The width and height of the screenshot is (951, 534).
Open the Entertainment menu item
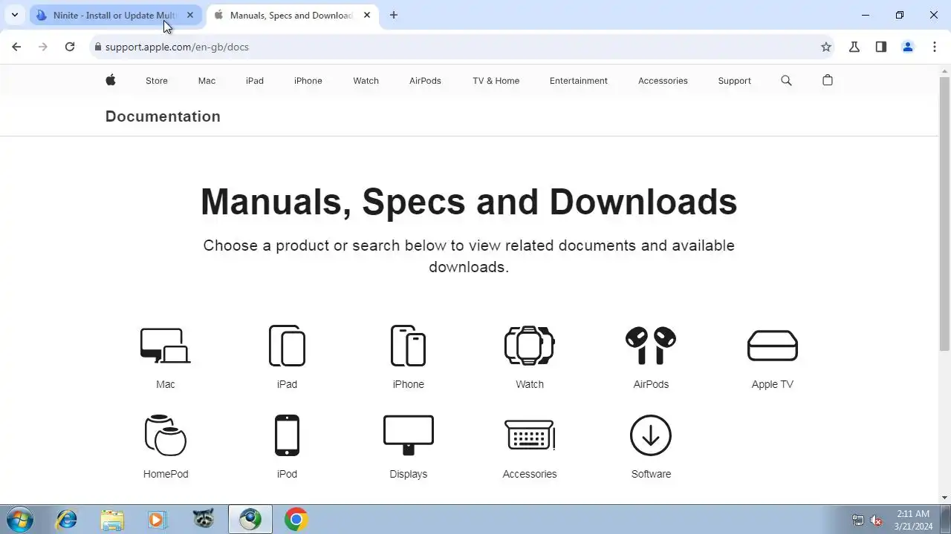[x=579, y=81]
